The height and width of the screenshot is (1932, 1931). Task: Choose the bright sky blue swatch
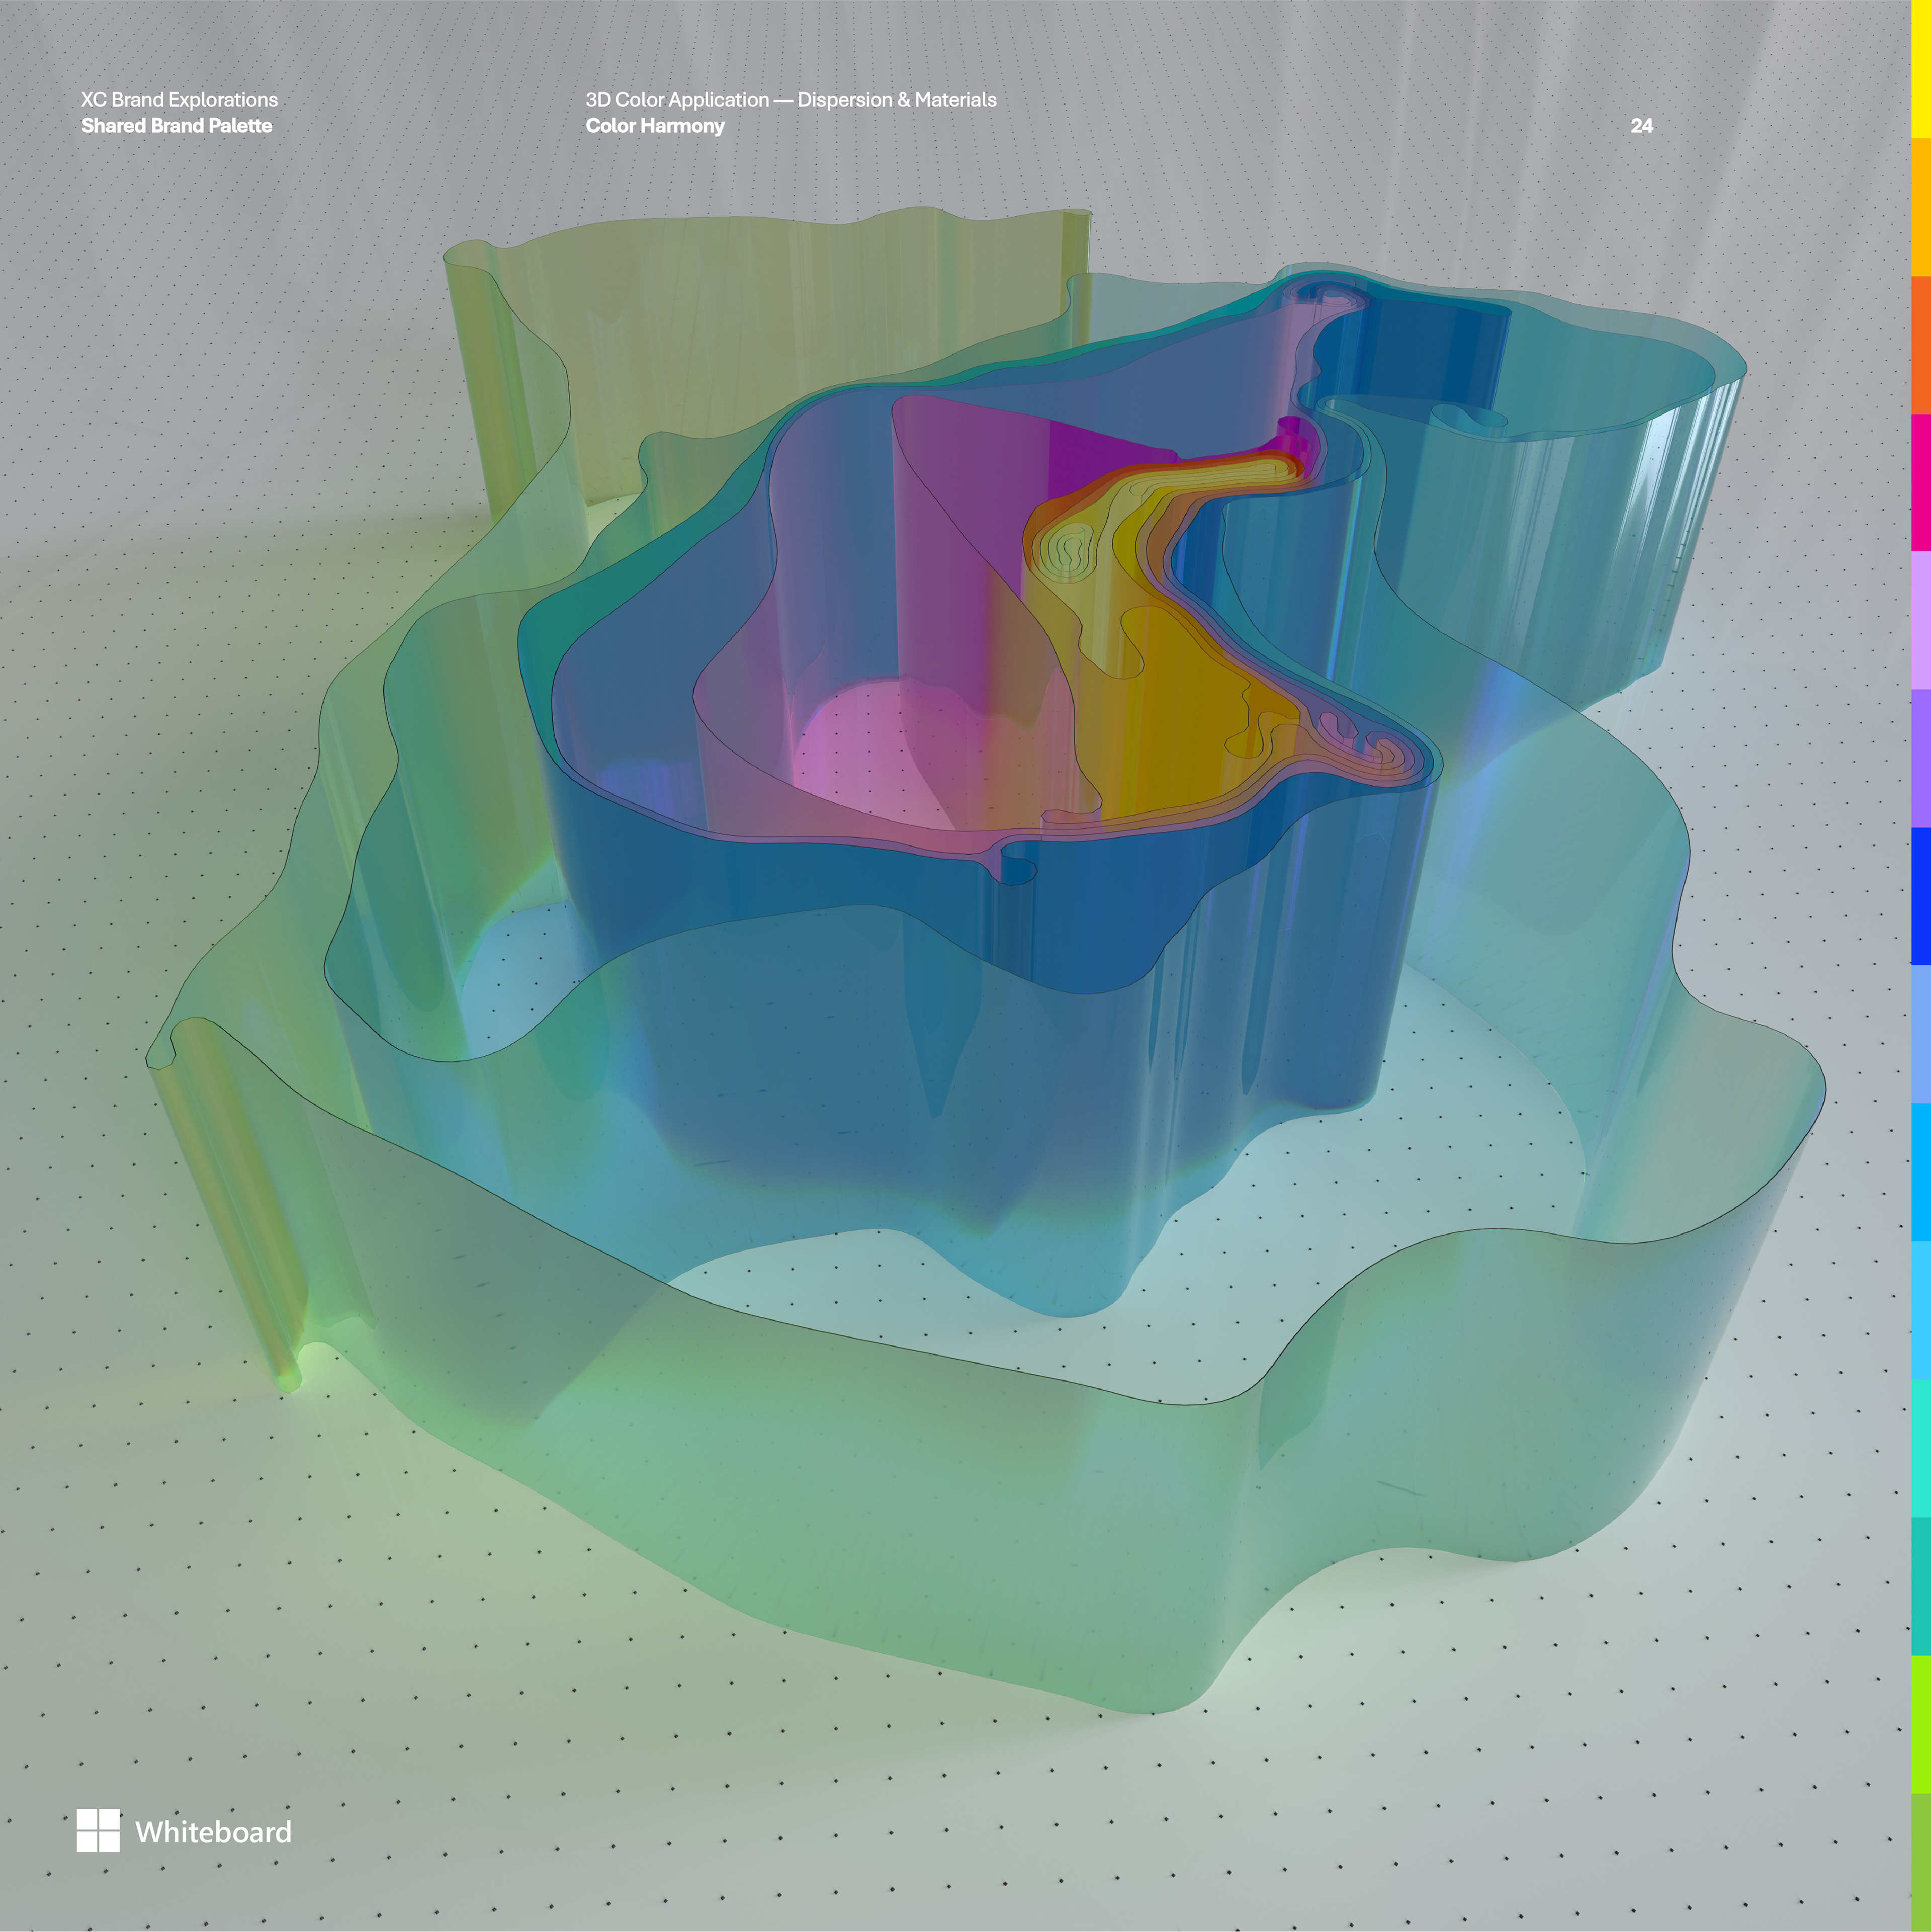tap(1920, 1172)
